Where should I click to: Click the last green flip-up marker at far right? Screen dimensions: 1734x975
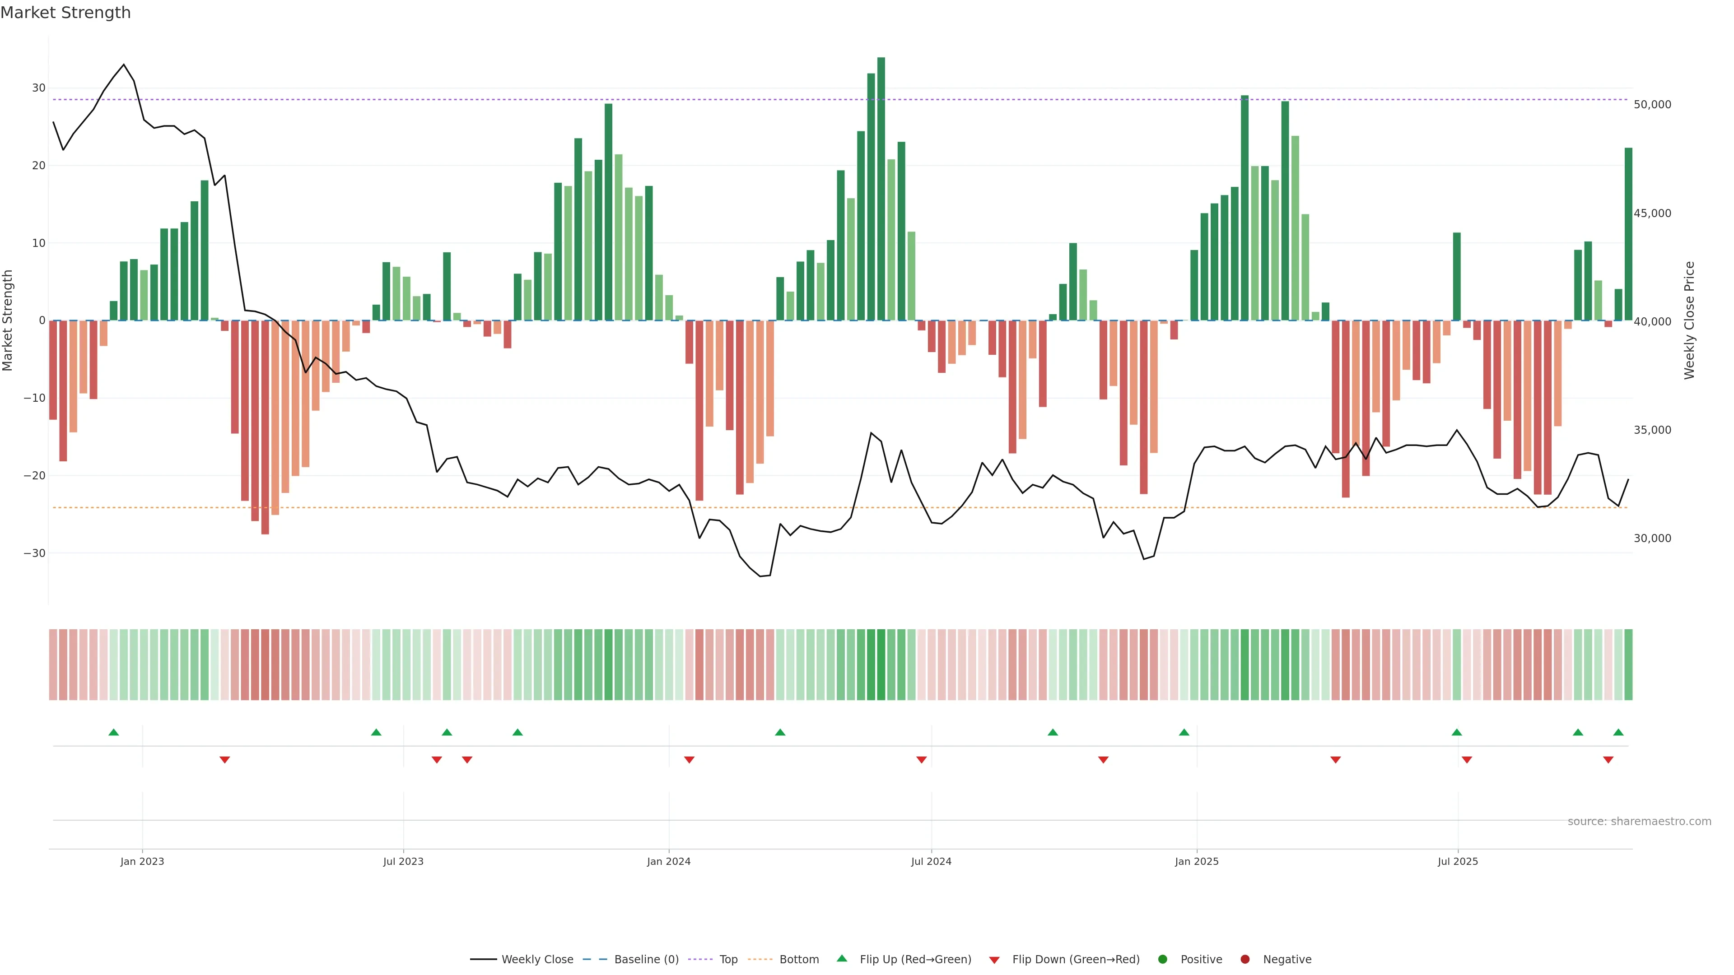click(1618, 732)
